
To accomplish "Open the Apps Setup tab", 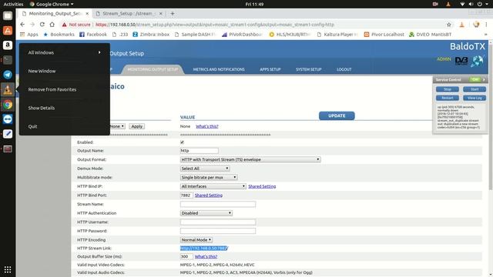I will (x=270, y=69).
